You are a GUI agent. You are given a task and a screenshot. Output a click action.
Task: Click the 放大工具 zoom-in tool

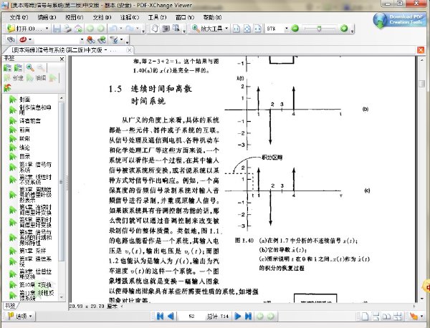pyautogui.click(x=207, y=29)
